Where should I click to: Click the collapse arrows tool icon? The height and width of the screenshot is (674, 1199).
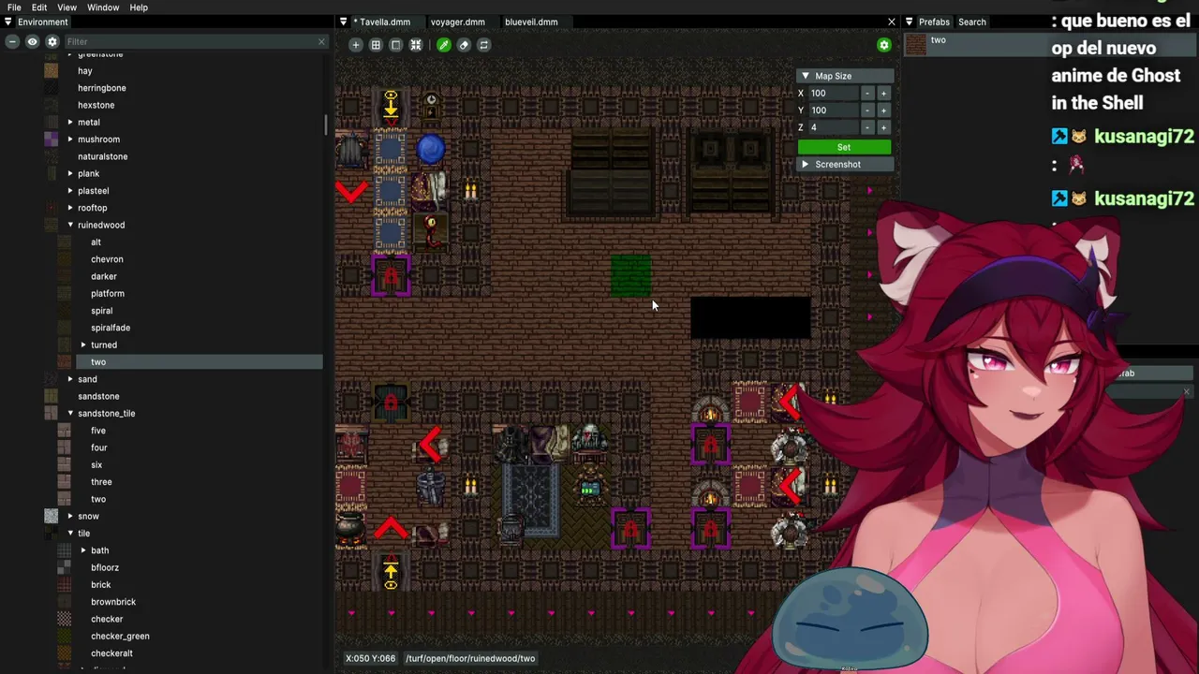click(x=416, y=45)
